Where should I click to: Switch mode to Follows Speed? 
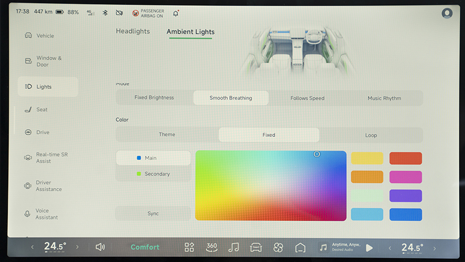click(x=307, y=98)
